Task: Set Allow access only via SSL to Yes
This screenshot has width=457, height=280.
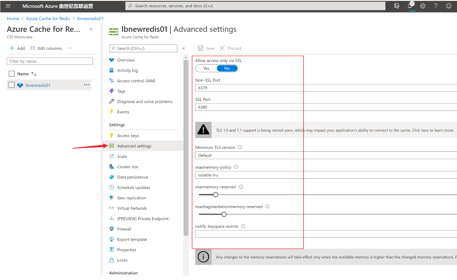Action: pos(206,69)
